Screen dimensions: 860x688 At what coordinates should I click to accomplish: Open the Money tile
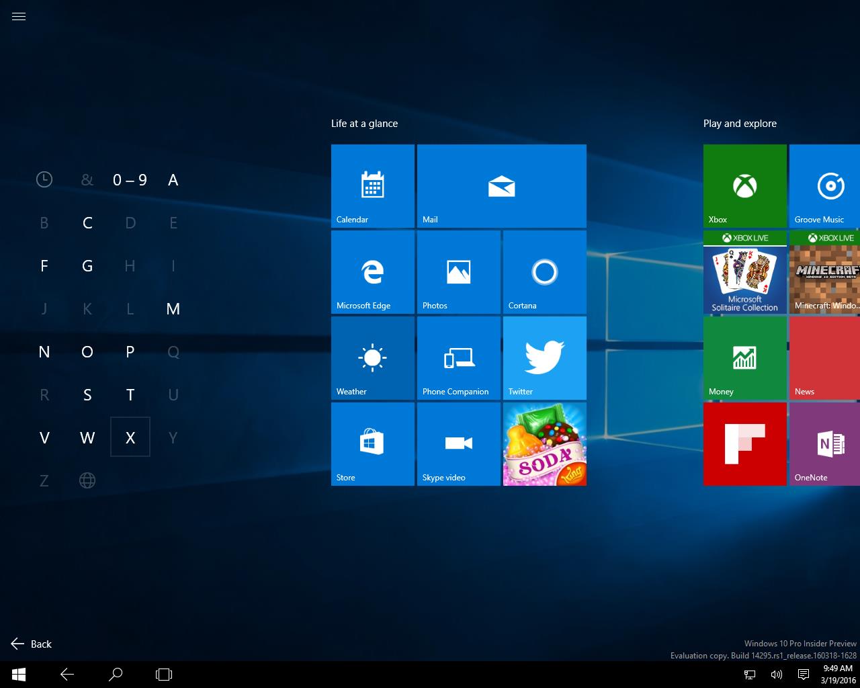coord(745,358)
